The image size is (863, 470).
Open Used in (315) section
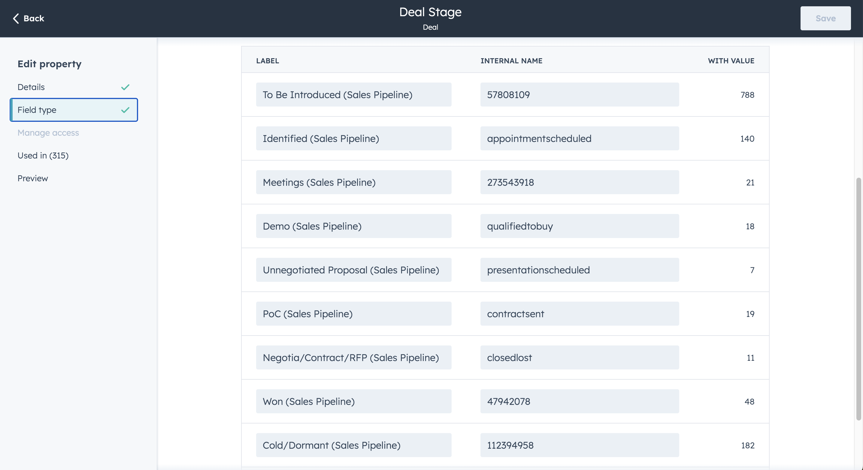tap(43, 155)
